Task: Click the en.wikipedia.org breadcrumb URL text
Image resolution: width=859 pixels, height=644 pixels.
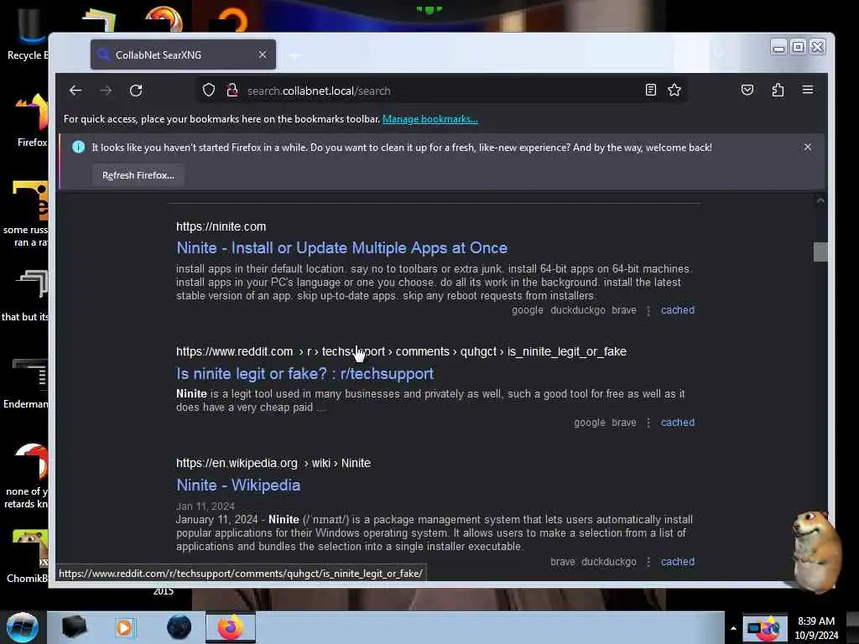Action: 273,463
